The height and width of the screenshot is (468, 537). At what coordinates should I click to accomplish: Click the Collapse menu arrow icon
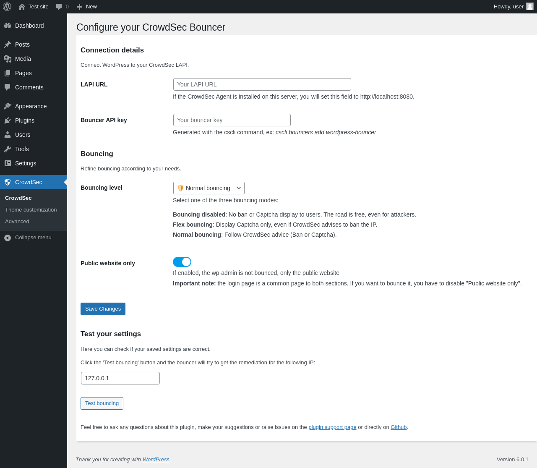point(8,238)
